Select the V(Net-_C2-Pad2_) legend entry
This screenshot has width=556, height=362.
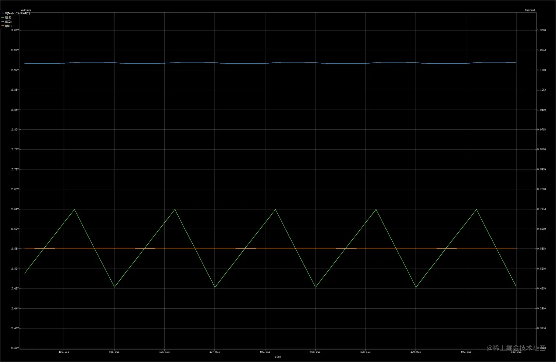pyautogui.click(x=16, y=13)
